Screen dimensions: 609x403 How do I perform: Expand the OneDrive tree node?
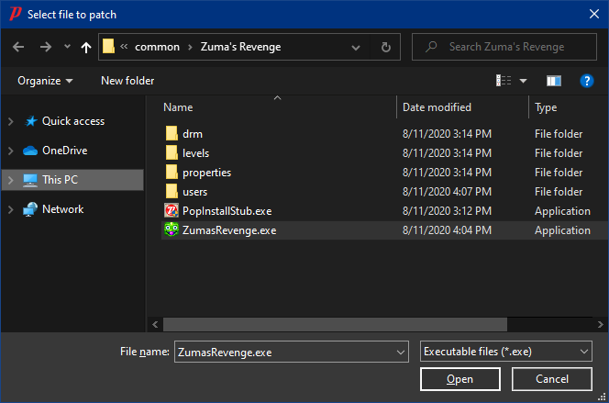pos(11,151)
